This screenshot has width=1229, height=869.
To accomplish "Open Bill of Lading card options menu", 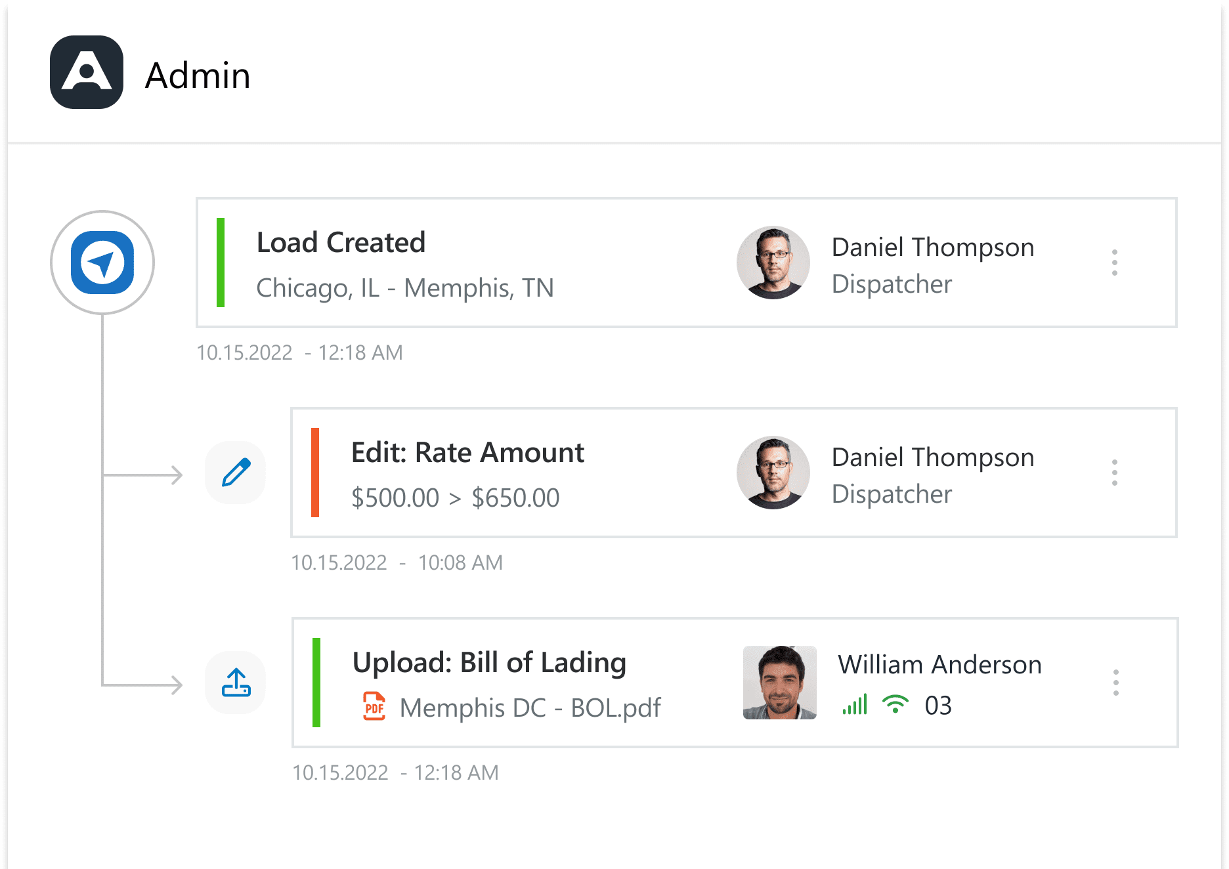I will click(1115, 683).
